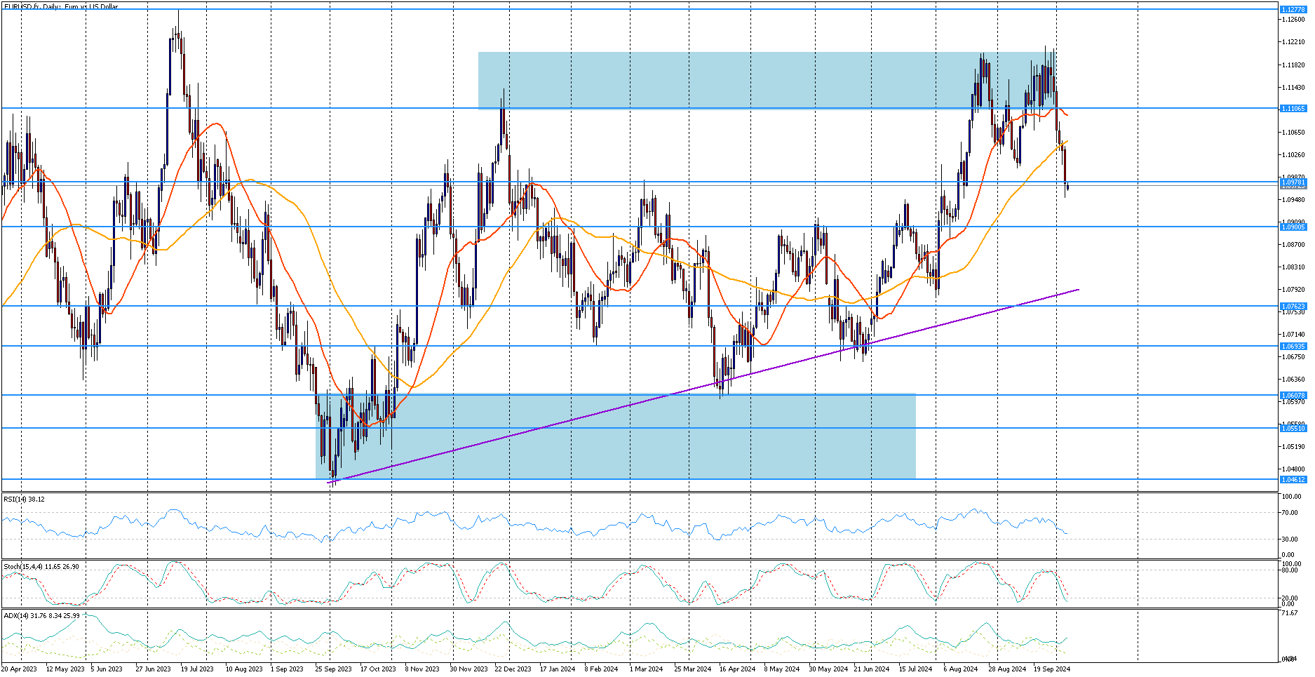Viewport: 1315px width, 677px height.
Task: Click the 16 Apr 2024 date label
Action: 737,669
